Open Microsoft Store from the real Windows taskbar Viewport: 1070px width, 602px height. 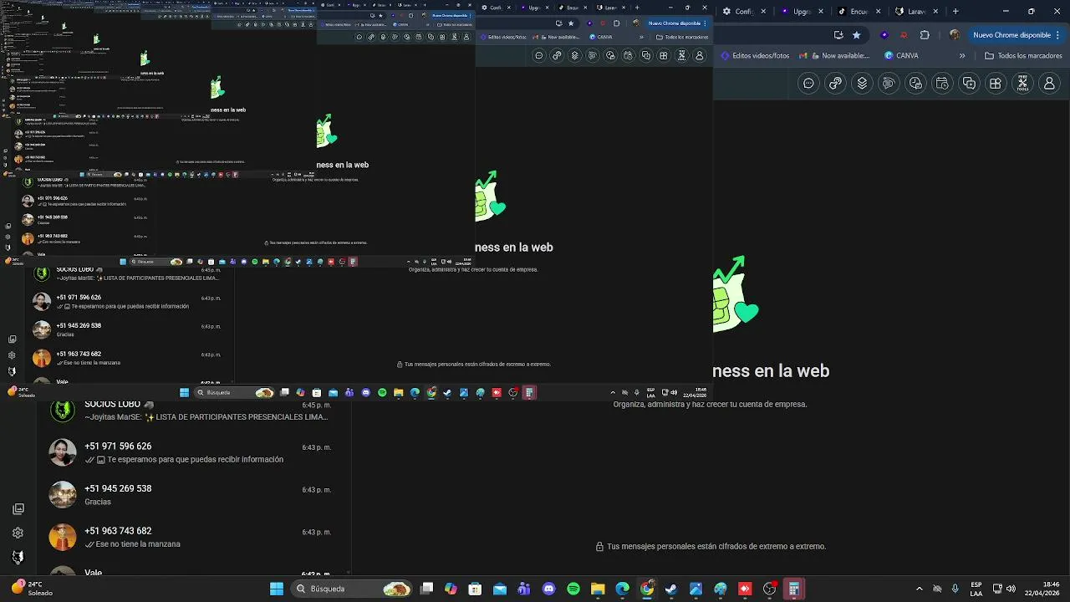(475, 589)
